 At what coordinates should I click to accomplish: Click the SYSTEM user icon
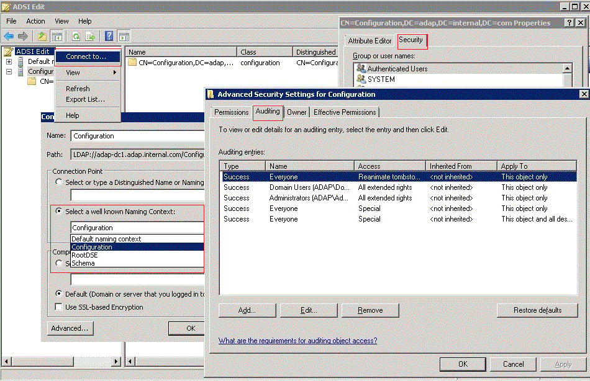[361, 79]
